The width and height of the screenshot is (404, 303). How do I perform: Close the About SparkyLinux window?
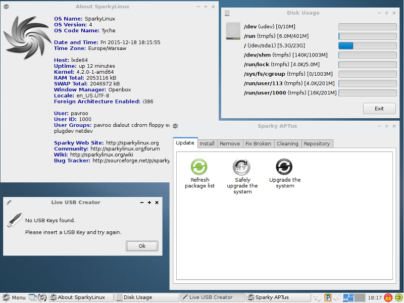[x=213, y=7]
